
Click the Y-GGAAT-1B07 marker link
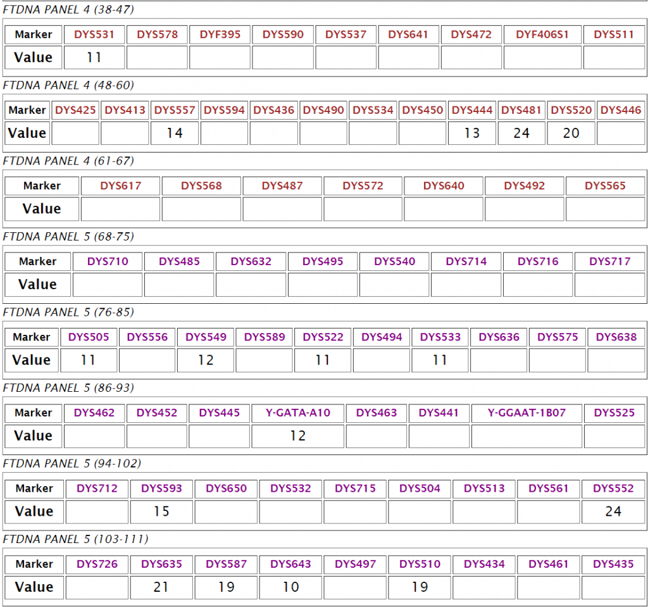526,413
